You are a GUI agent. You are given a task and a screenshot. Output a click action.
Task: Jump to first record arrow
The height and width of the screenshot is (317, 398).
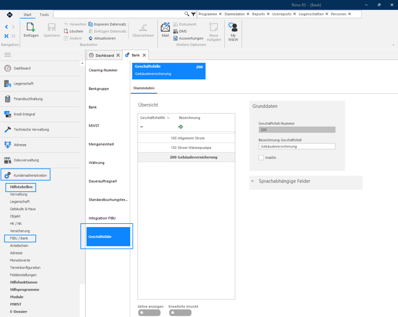pyautogui.click(x=6, y=36)
